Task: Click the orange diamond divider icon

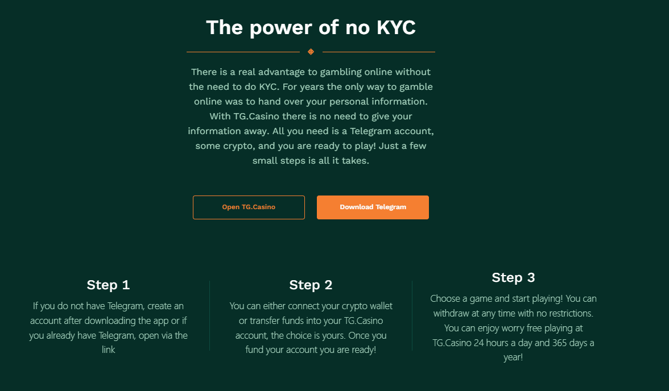Action: point(311,52)
